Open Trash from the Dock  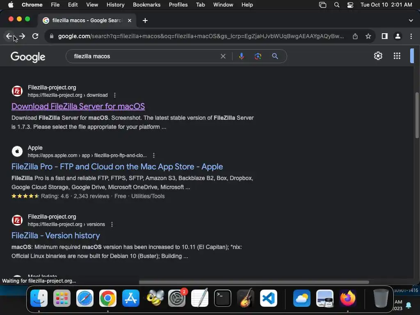pos(381,298)
